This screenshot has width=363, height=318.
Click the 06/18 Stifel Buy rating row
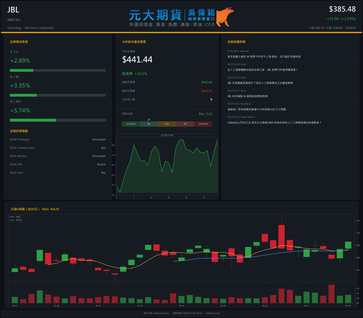tap(58, 173)
